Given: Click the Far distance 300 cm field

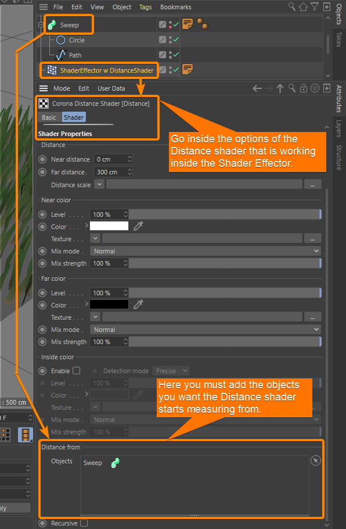Looking at the screenshot, I should pos(110,172).
